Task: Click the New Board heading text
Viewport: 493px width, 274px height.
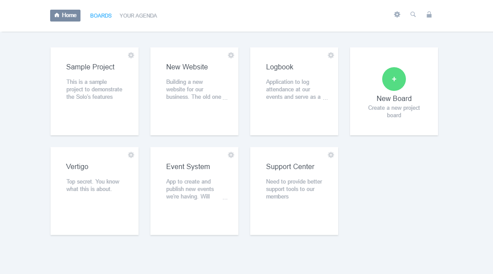Action: (x=394, y=98)
